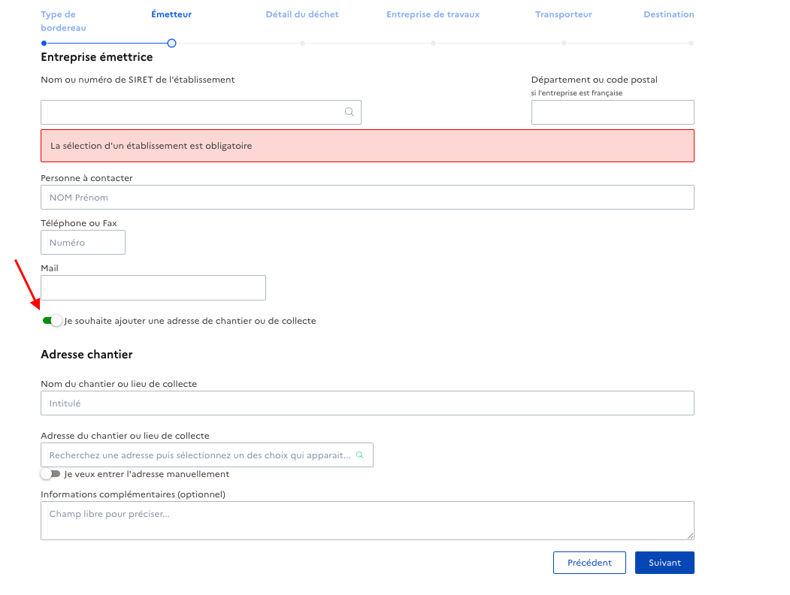
Task: Enable the manual address entry toggle
Action: coord(50,474)
